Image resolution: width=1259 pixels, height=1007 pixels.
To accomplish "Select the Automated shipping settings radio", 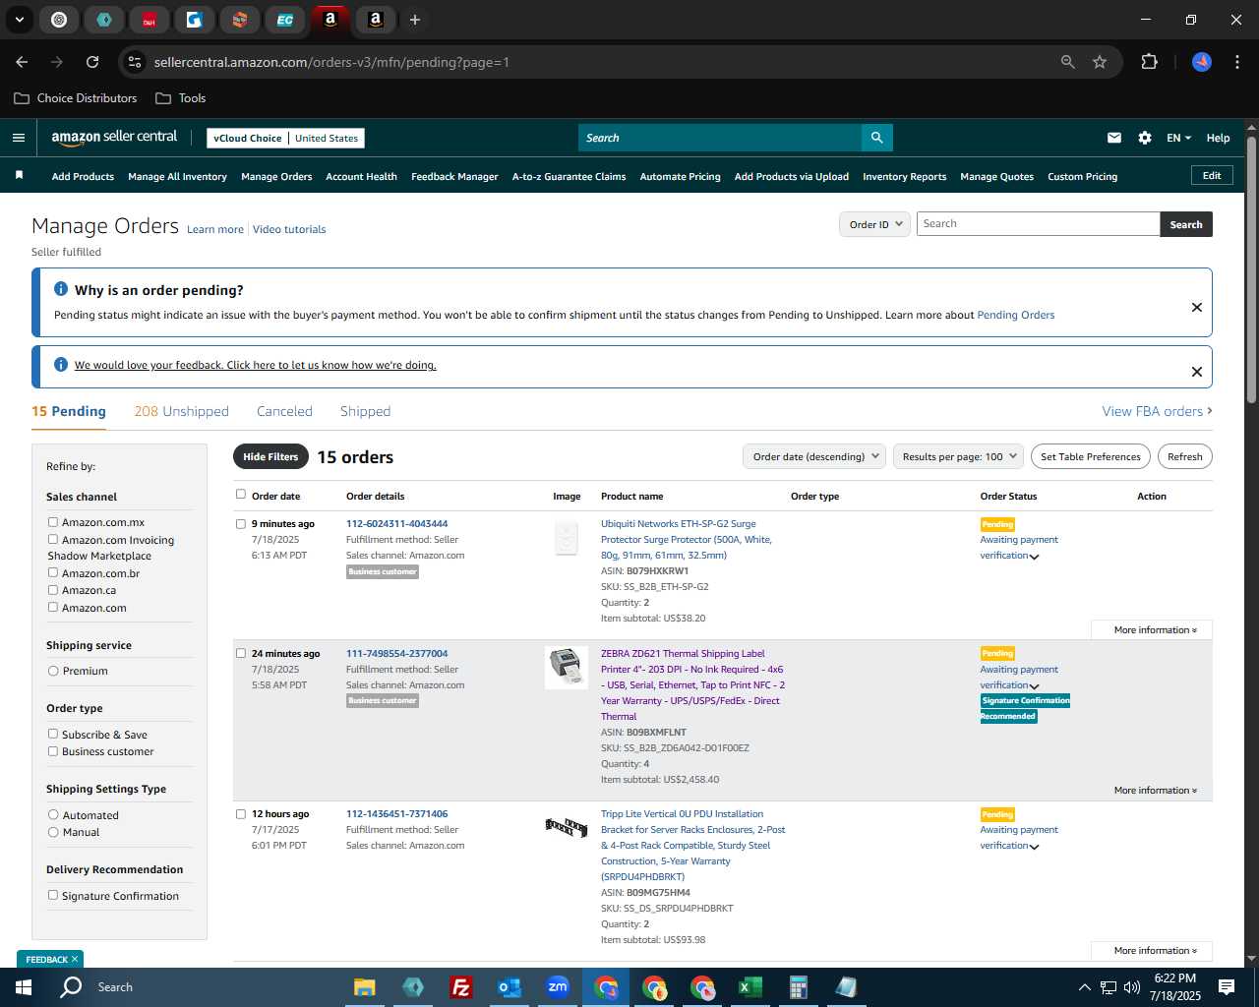I will pyautogui.click(x=53, y=815).
